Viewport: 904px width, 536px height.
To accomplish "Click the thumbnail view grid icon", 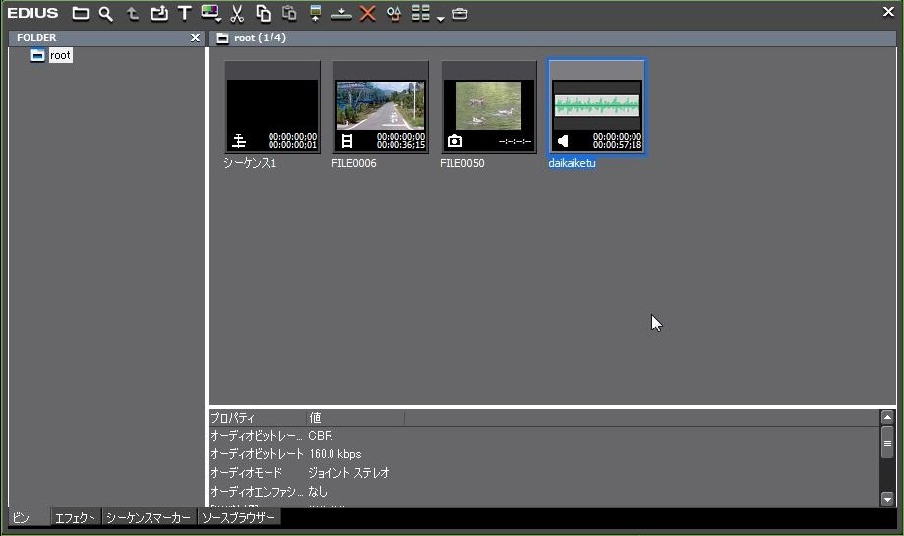I will pyautogui.click(x=421, y=13).
